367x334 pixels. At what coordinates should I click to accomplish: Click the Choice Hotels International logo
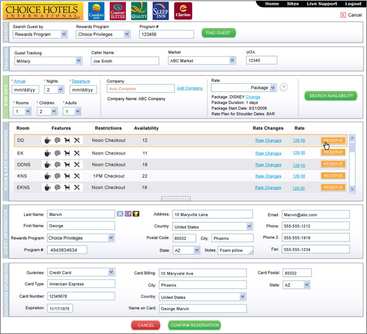pyautogui.click(x=43, y=11)
